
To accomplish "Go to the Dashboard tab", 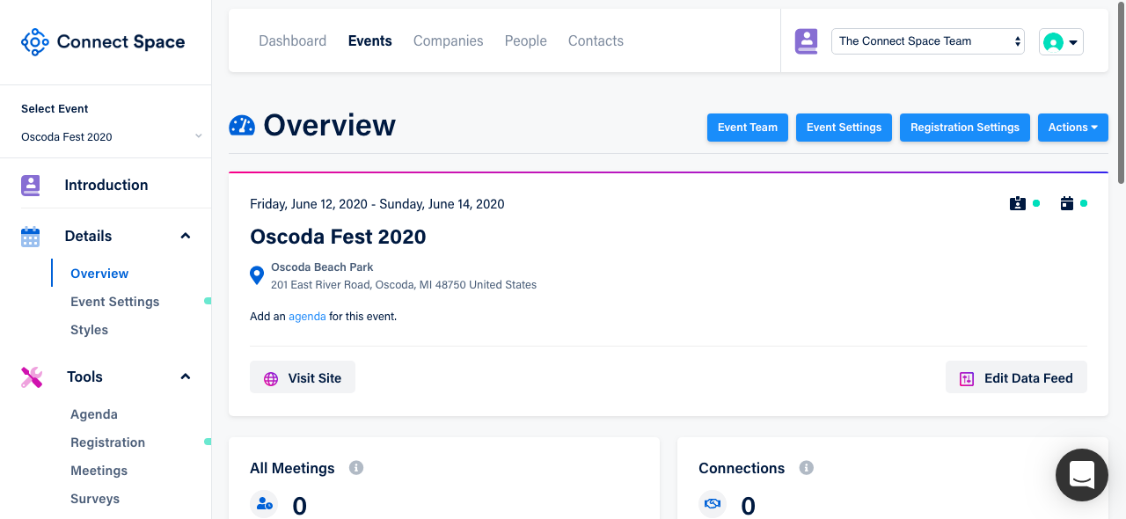I will click(293, 41).
